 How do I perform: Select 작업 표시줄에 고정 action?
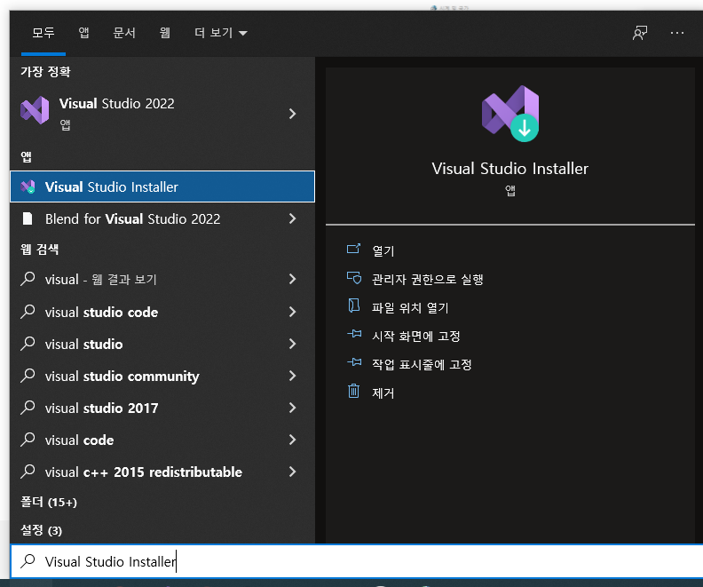pos(422,364)
